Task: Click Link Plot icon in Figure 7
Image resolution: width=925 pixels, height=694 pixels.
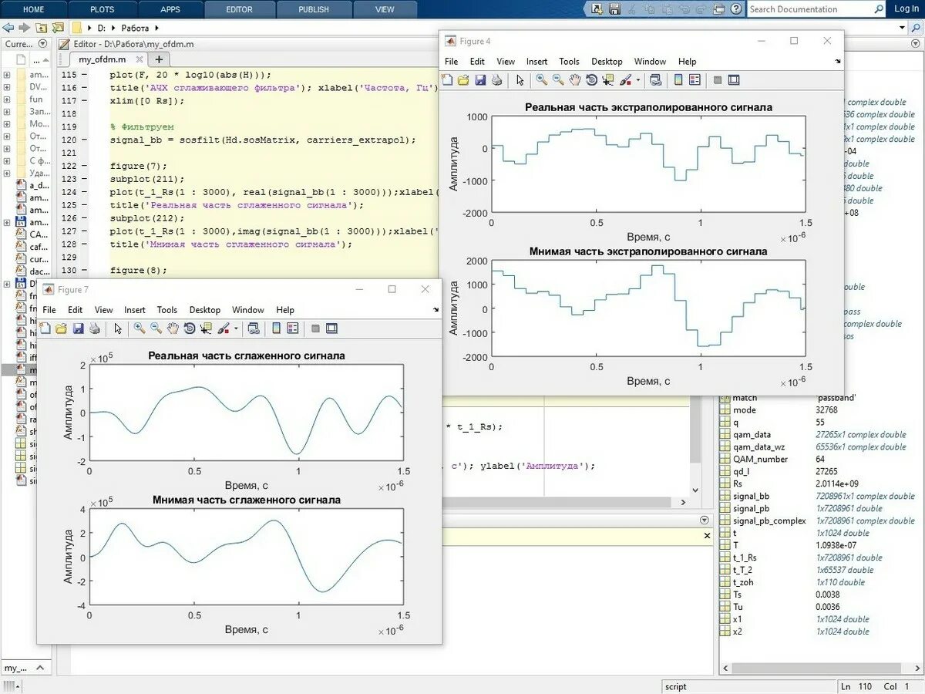Action: [x=253, y=328]
